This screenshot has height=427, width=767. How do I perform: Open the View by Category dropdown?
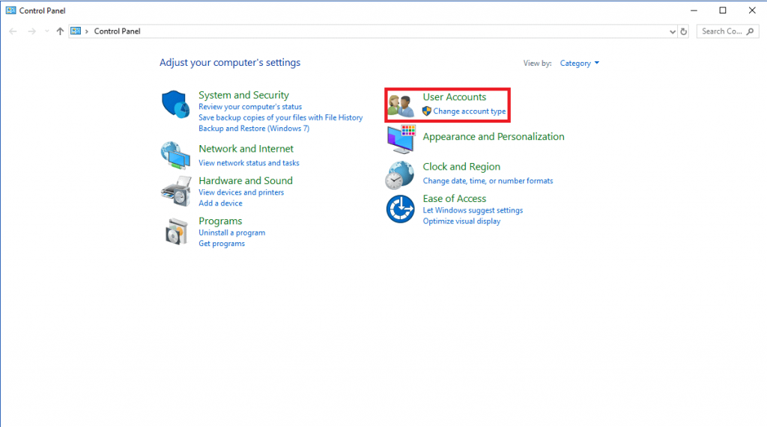[579, 63]
